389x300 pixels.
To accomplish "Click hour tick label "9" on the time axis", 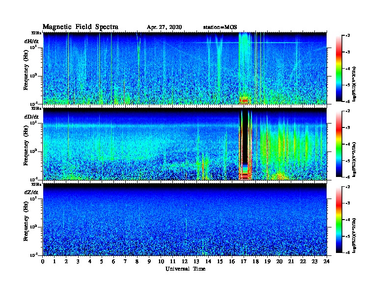I will (x=149, y=261).
